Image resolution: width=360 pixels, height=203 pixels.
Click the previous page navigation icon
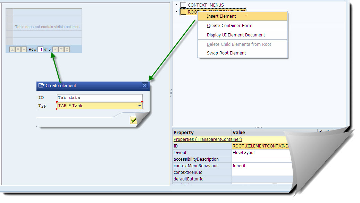pos(18,49)
